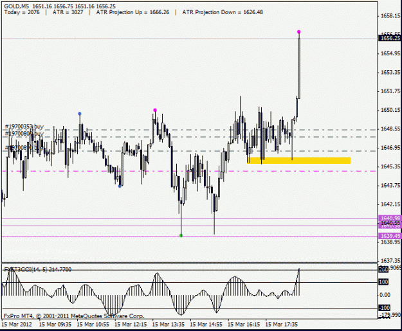Click the magenta dot at the 13:35 swing high
Image resolution: width=402 pixels, height=331 pixels.
tap(155, 110)
